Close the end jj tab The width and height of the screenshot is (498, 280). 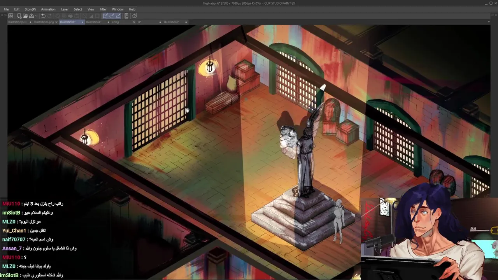(134, 22)
